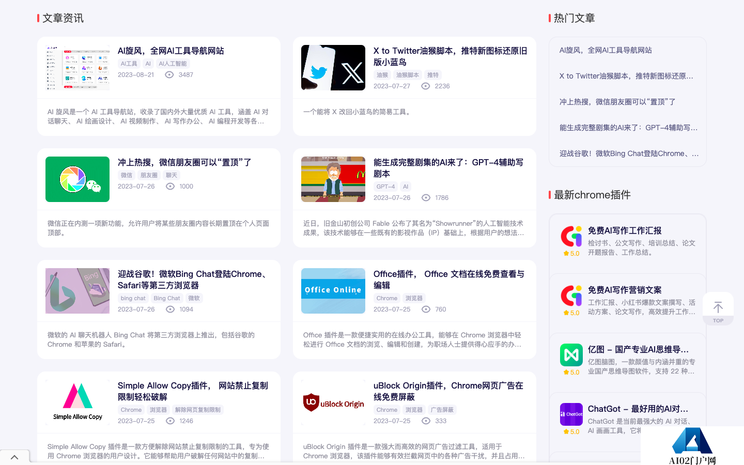Click the 亿图 mind-map plugin icon
744x465 pixels.
571,355
